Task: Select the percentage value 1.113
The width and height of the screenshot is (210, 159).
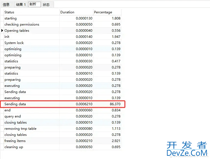Action: click(x=116, y=129)
